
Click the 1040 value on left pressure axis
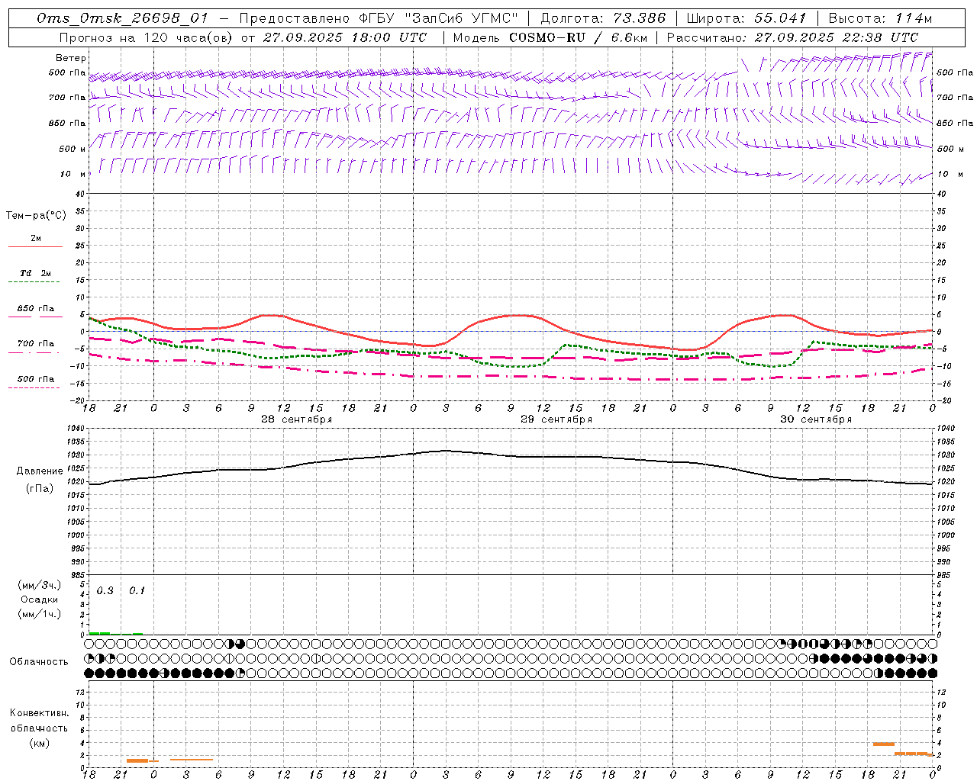[77, 429]
